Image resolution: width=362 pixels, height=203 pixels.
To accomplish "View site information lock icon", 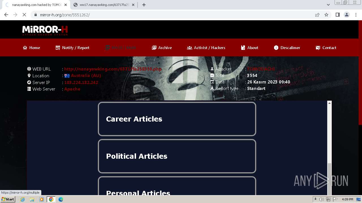I will click(35, 15).
